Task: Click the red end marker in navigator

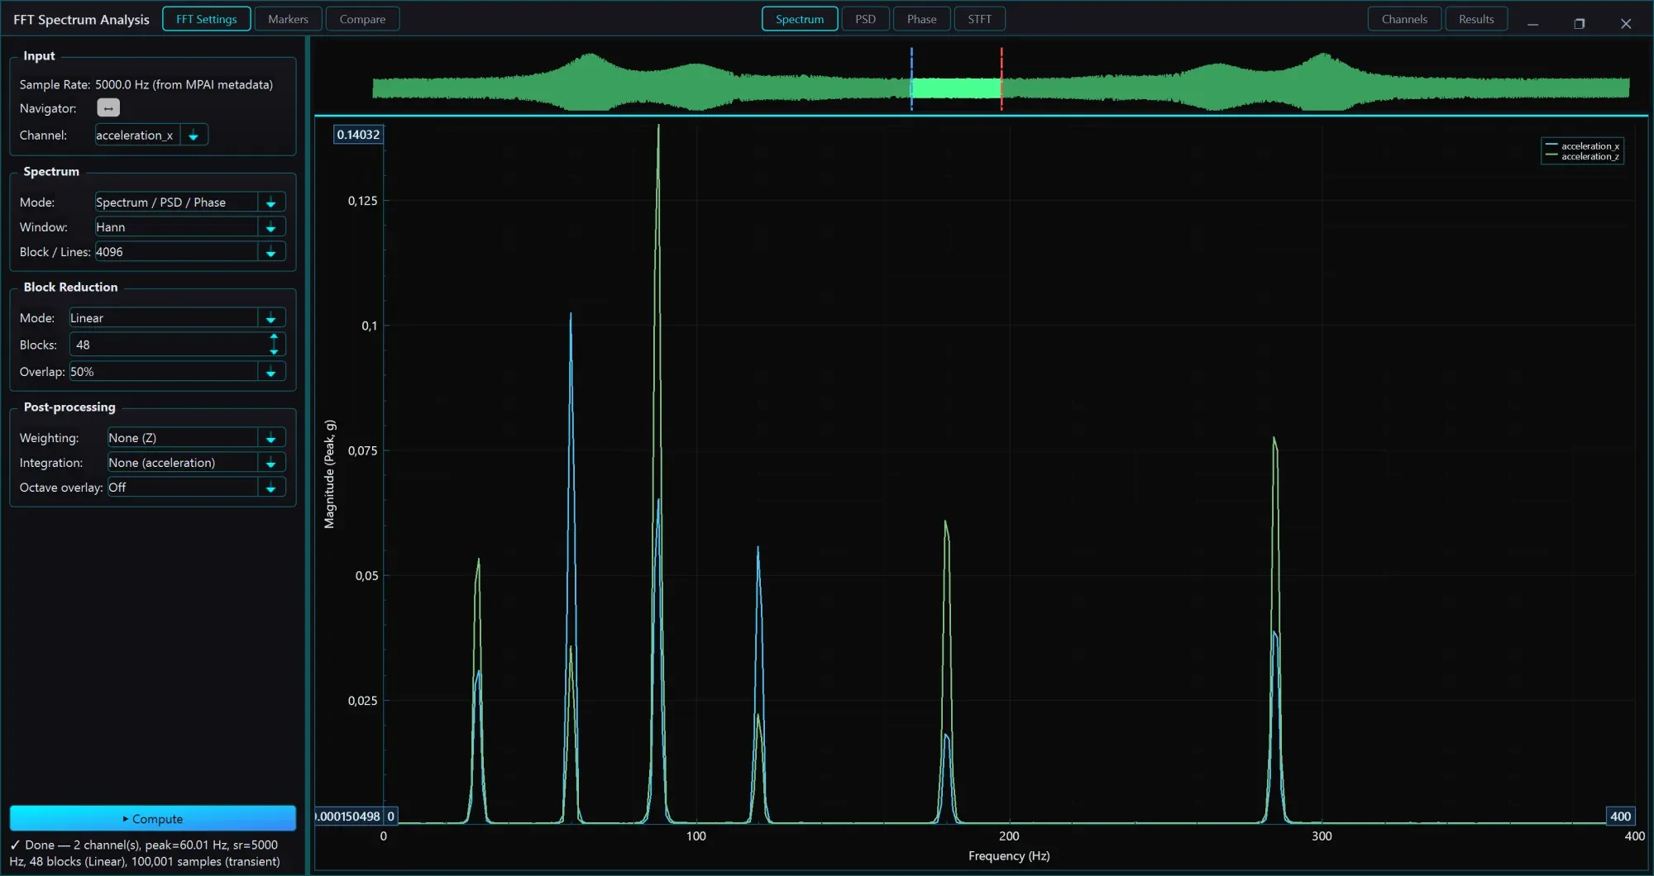Action: (x=1001, y=79)
